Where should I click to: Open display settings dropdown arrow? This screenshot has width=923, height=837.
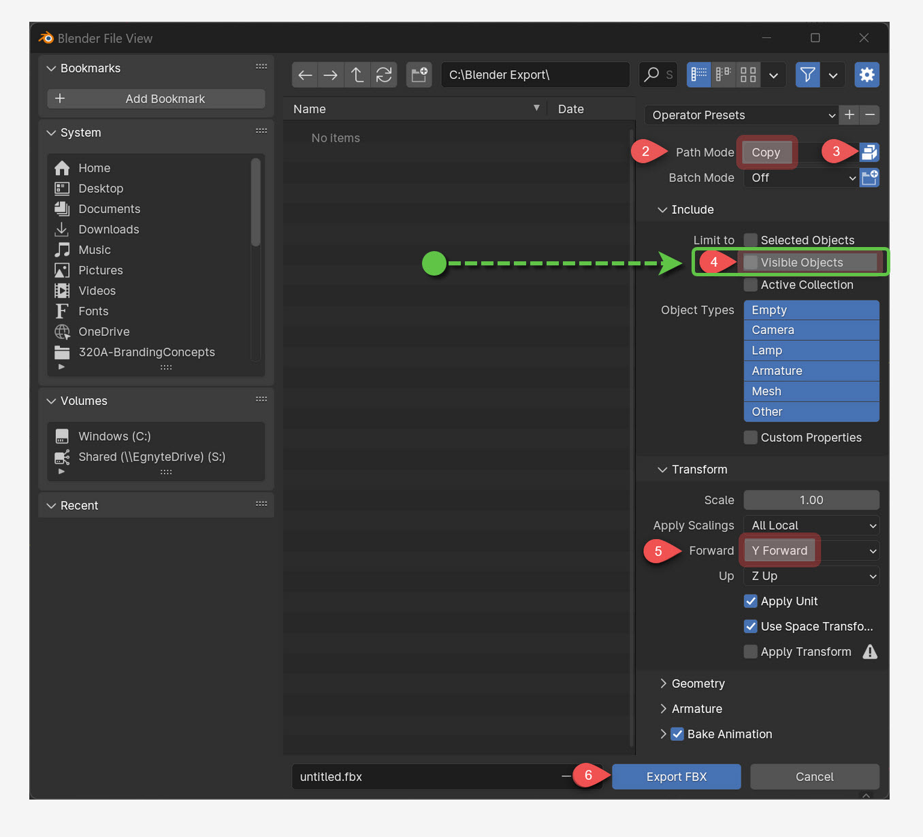(773, 75)
